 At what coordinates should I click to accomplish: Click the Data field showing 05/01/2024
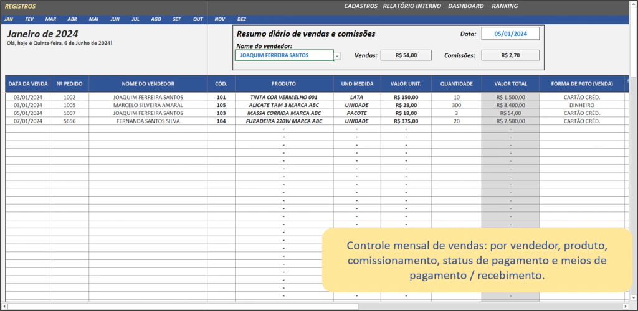point(510,34)
